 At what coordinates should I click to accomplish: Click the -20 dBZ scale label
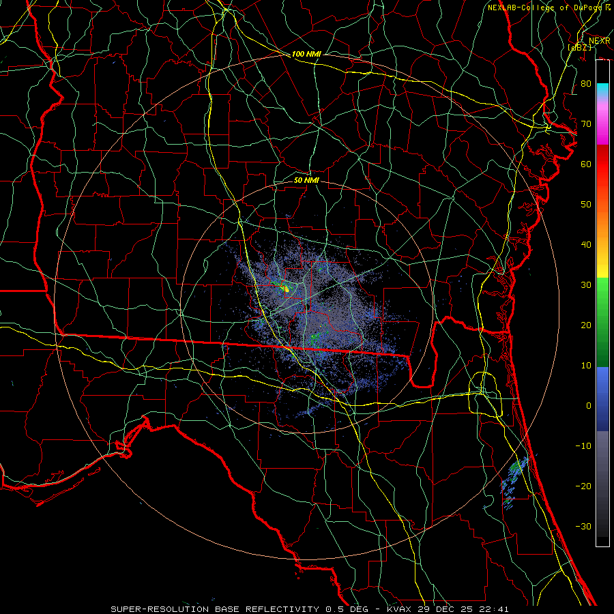click(x=583, y=486)
